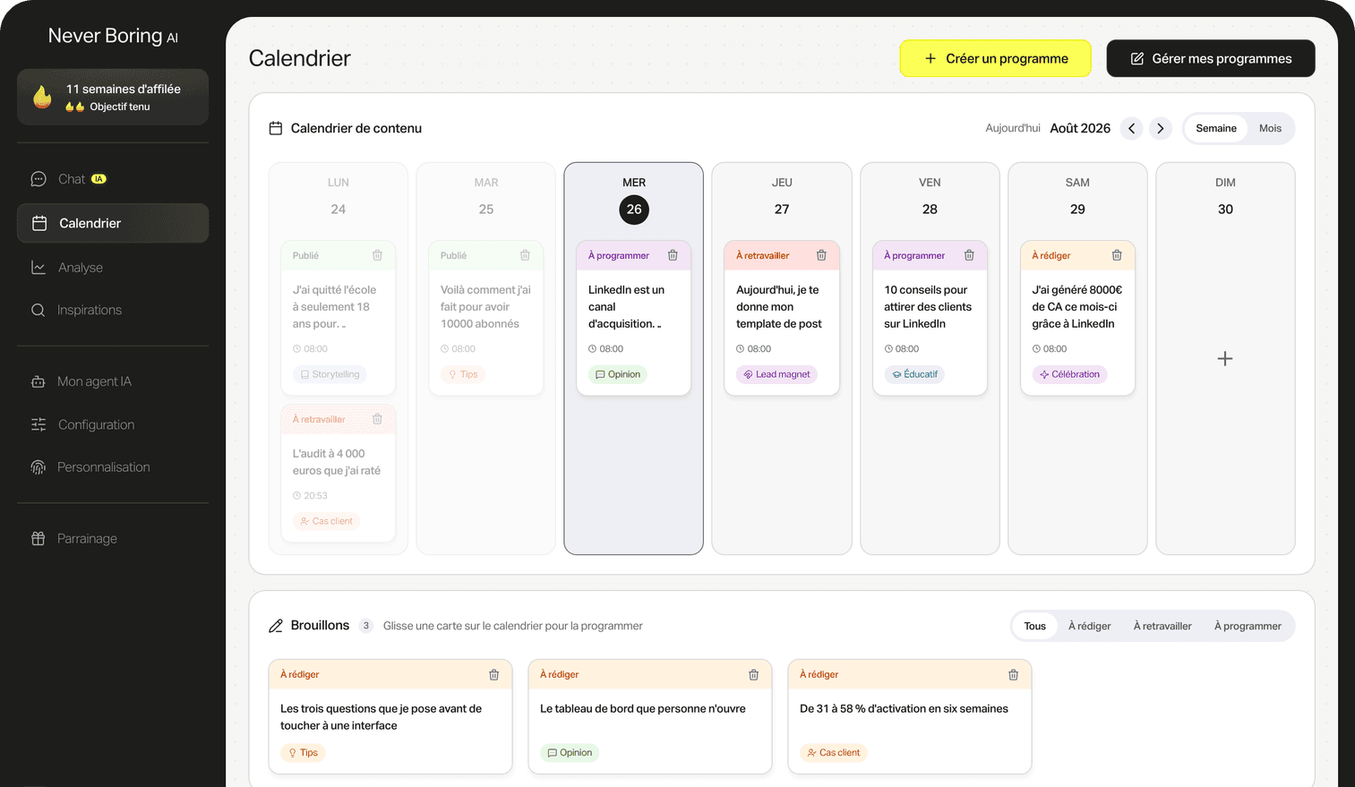Open draft Les trois questions que je pose
Screen dimensions: 1355x787
[390, 717]
